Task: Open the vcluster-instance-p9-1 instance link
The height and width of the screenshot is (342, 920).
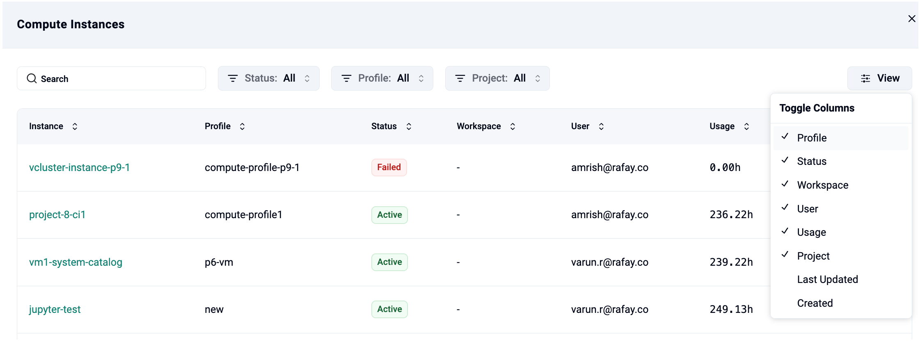Action: pos(79,167)
